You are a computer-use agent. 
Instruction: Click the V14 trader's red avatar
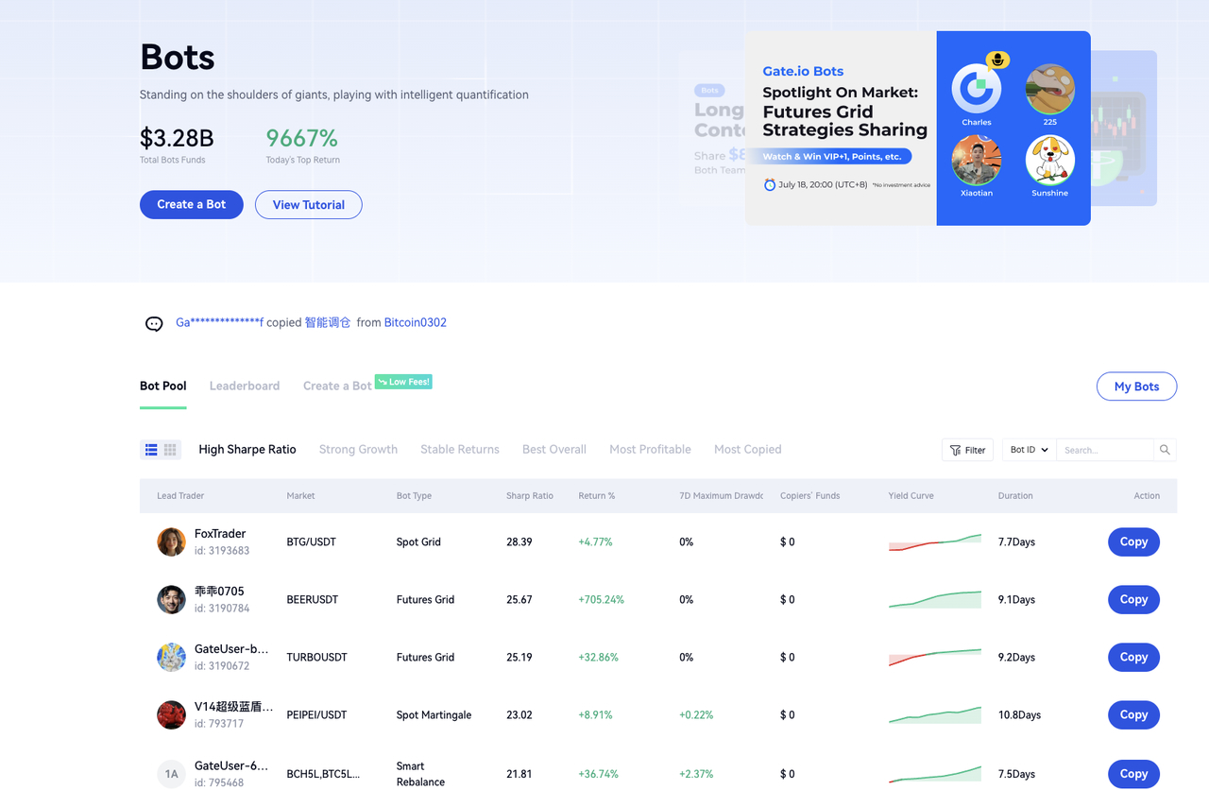coord(171,715)
